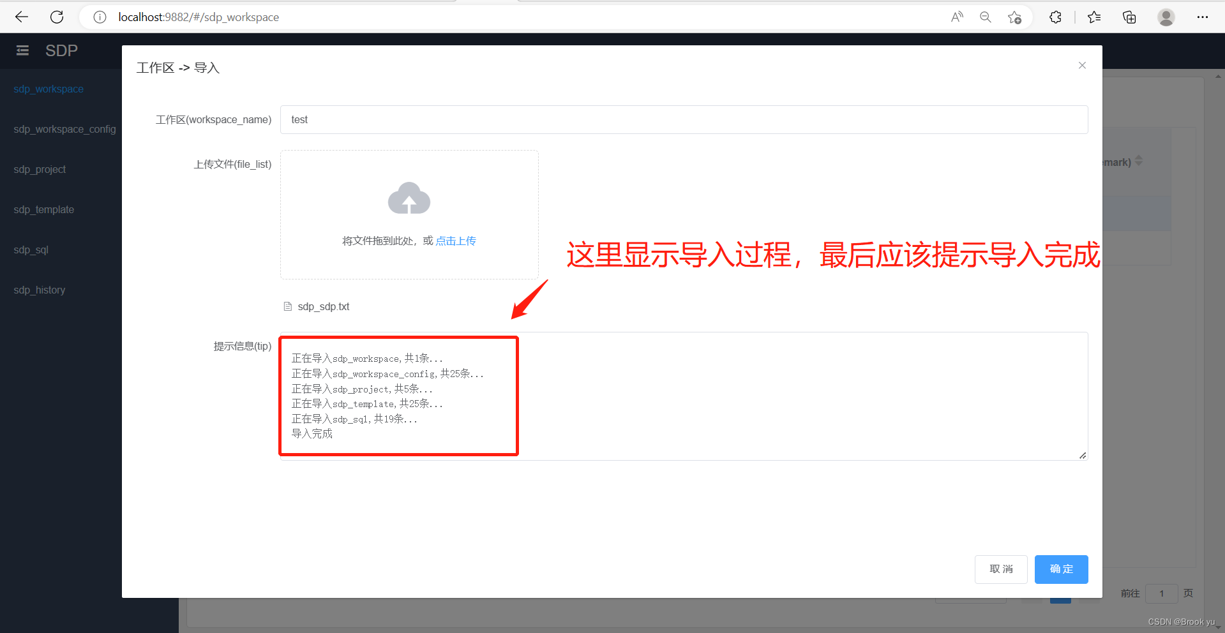Open the sidebar hamburger menu next to SDP
The image size is (1225, 633).
click(22, 50)
